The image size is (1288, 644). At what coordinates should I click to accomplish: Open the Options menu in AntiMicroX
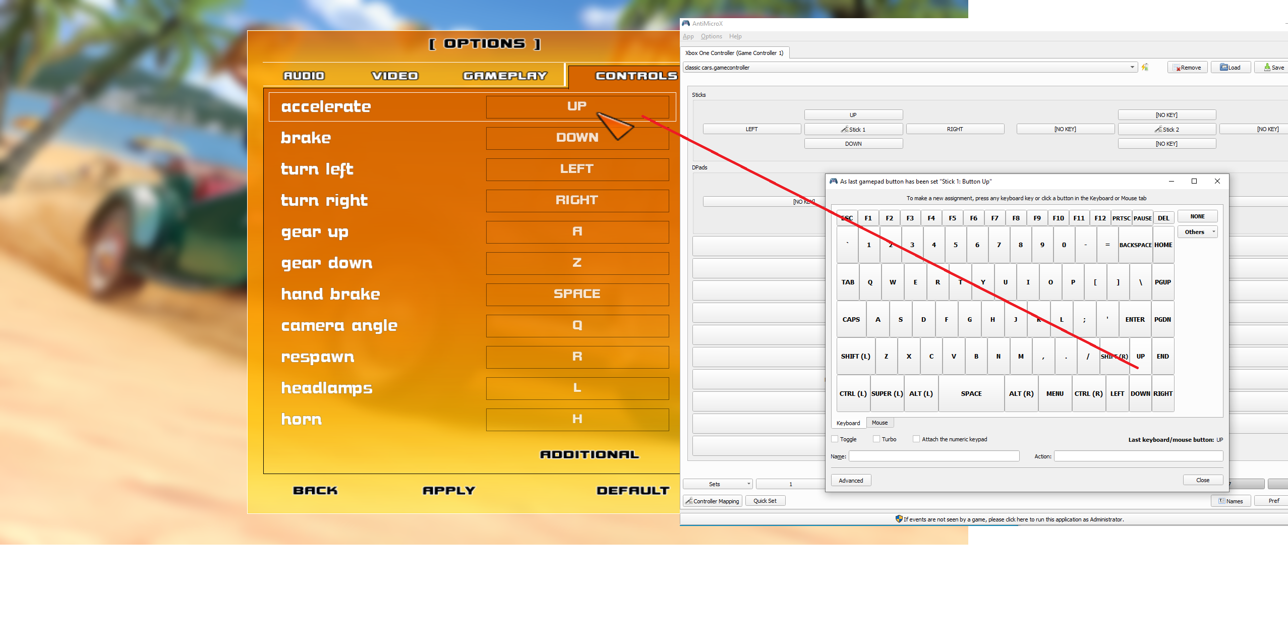click(711, 36)
